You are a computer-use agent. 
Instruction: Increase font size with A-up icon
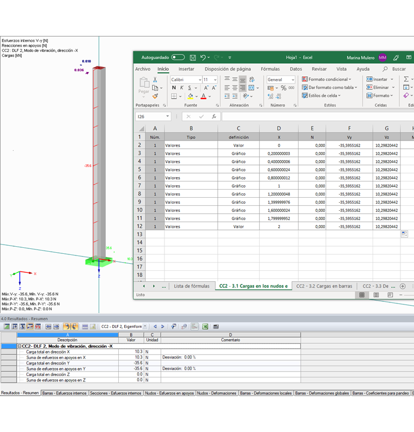pyautogui.click(x=206, y=88)
